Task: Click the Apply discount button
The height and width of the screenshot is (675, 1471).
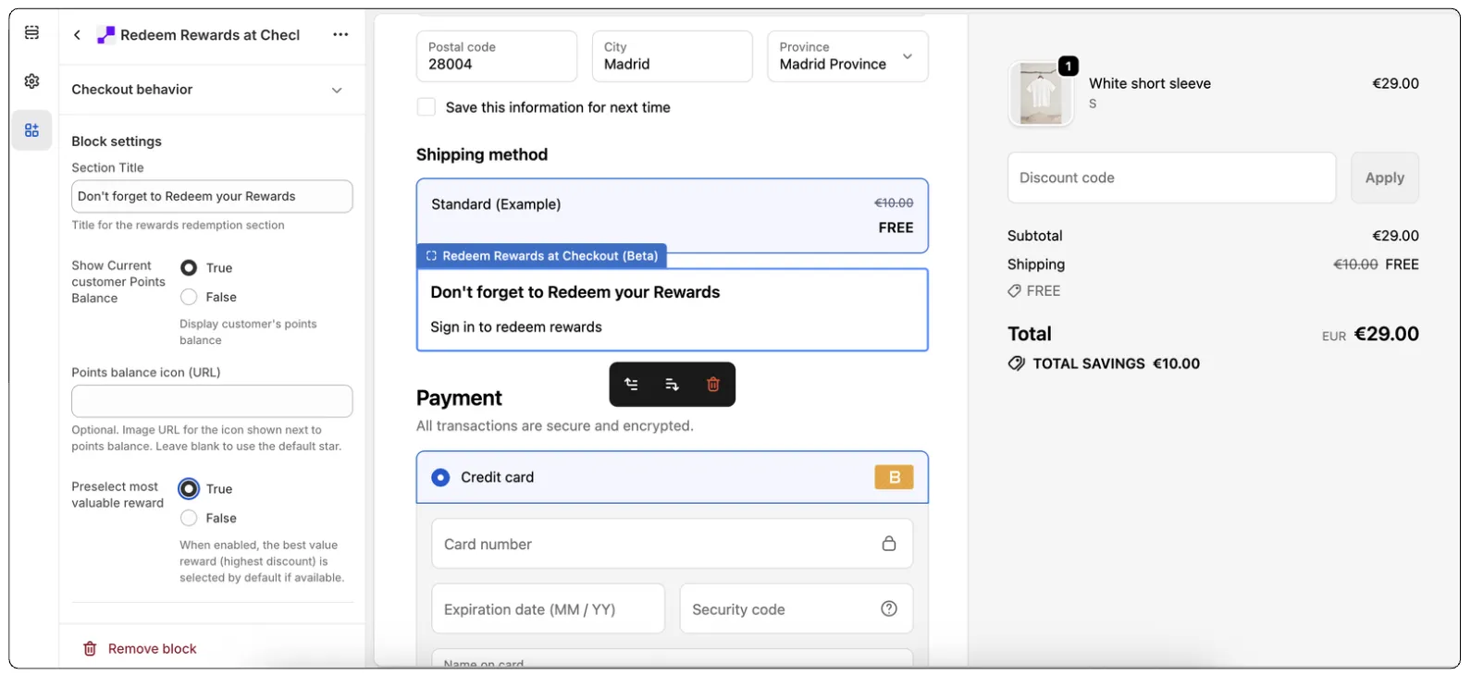Action: [x=1384, y=178]
